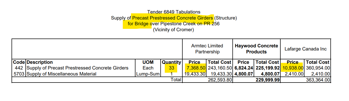The width and height of the screenshot is (349, 101).
Task: Click code 442 in first row
Action: click(x=19, y=68)
